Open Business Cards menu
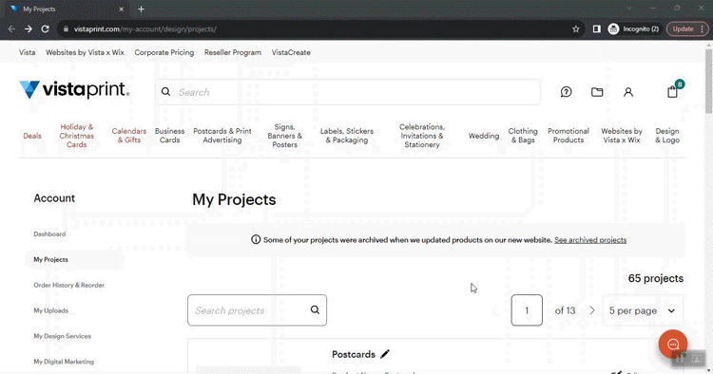713x374 pixels. click(169, 136)
